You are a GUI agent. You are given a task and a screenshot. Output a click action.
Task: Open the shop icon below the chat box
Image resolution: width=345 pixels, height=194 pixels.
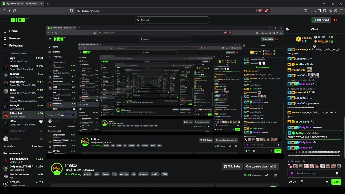302,182
